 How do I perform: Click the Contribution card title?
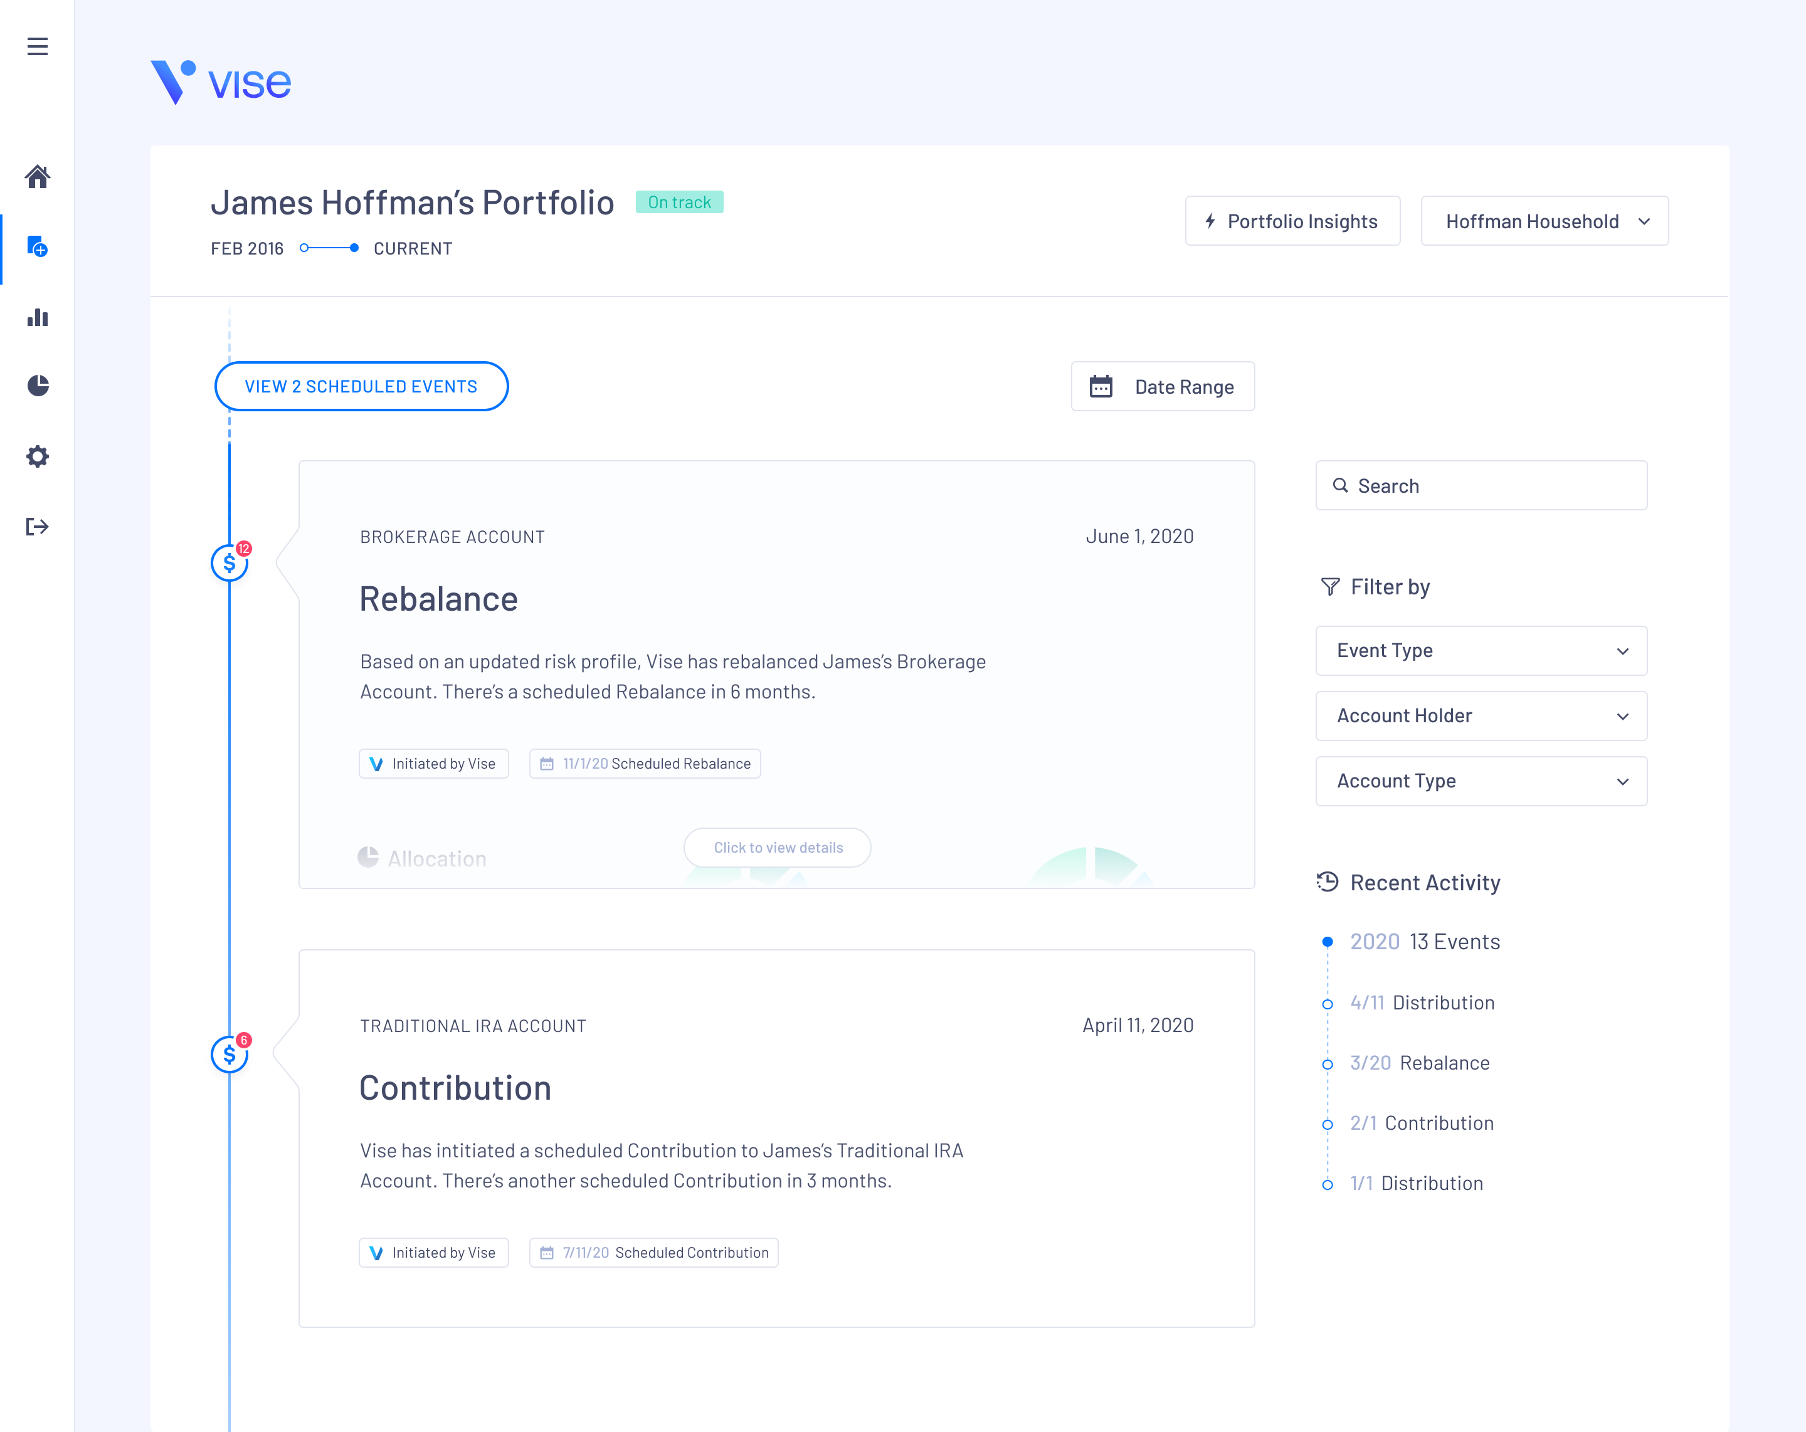coord(456,1088)
